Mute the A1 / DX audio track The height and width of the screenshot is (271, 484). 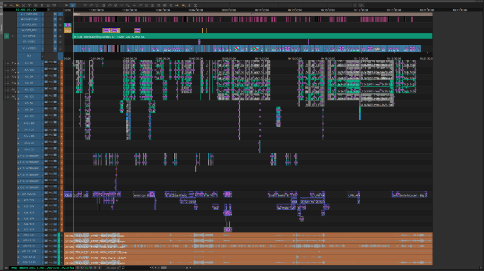point(61,63)
